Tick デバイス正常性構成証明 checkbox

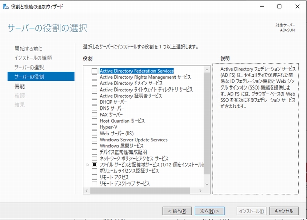[94, 152]
